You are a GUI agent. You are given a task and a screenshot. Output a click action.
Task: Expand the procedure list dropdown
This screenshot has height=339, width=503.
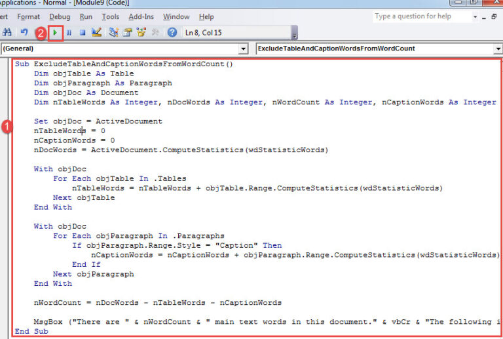[x=497, y=49]
